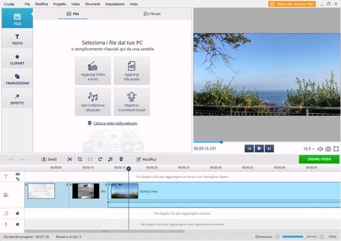This screenshot has width=341, height=241.
Task: Open the 16:9 aspect ratio dropdown
Action: (x=309, y=149)
